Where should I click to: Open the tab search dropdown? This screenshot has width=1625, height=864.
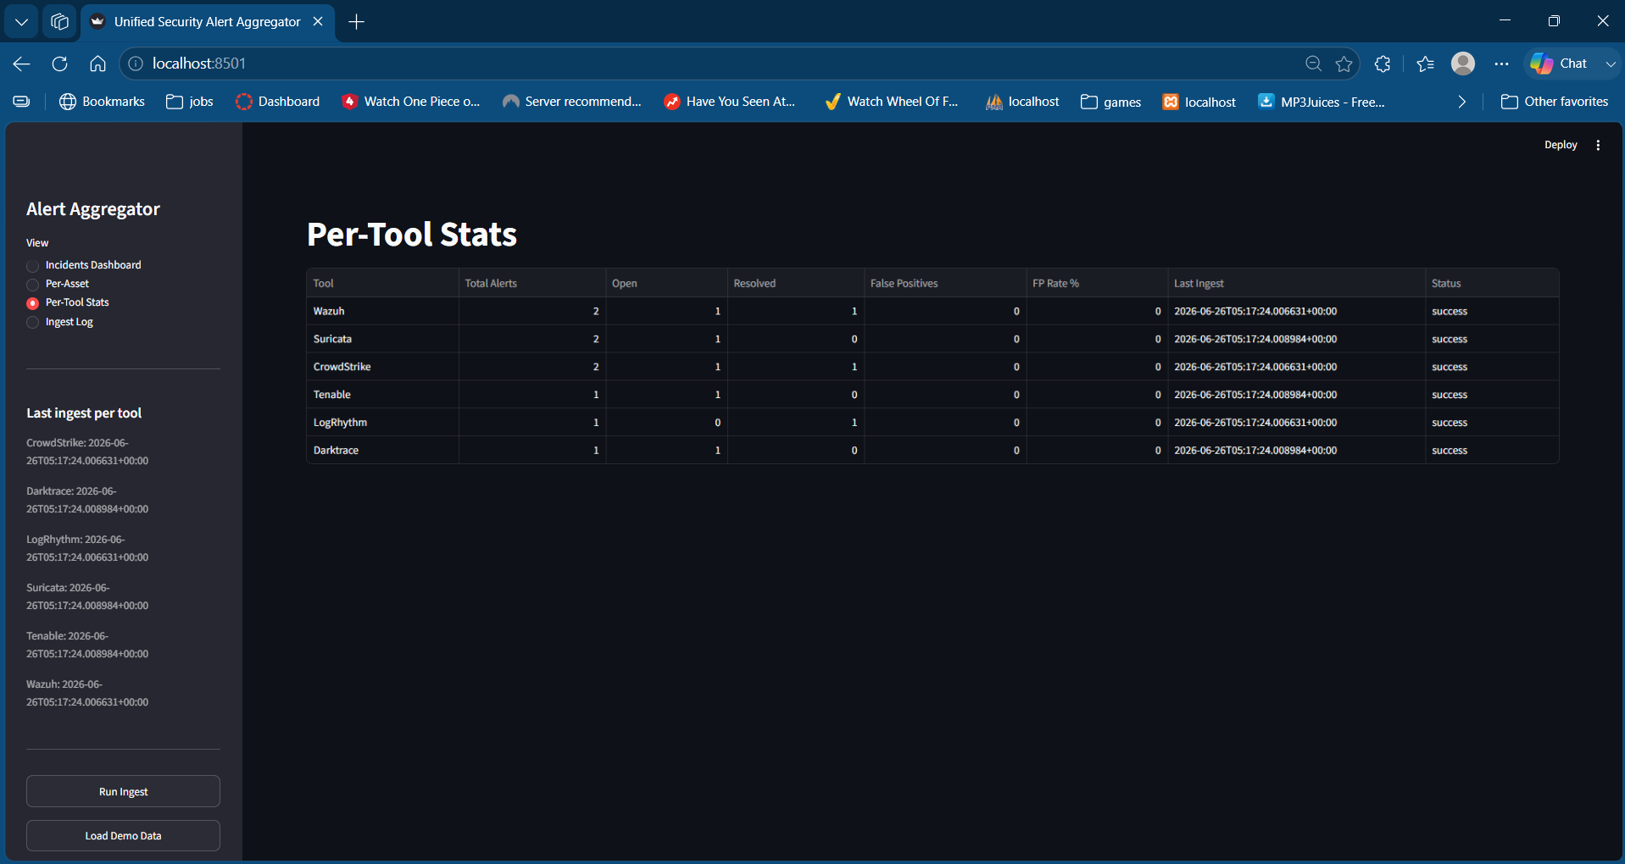[x=21, y=22]
